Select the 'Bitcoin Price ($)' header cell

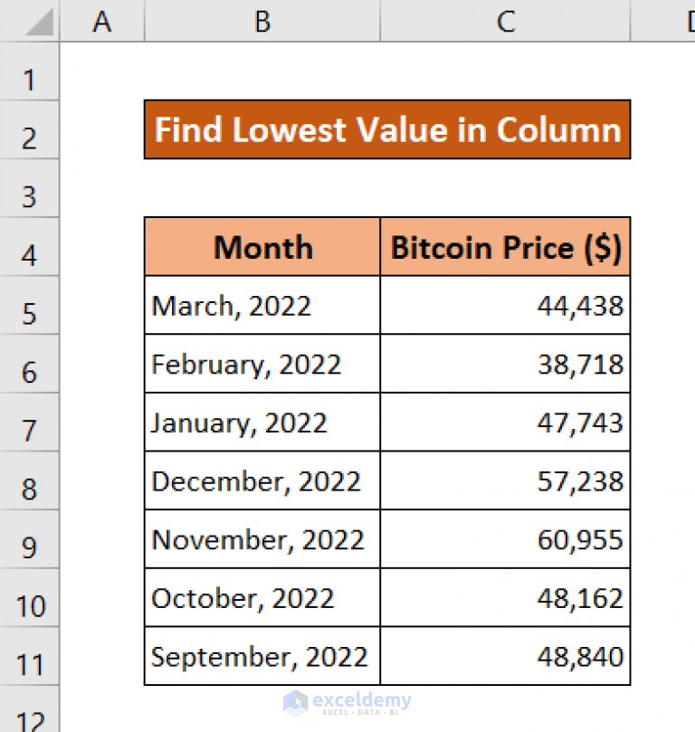[x=505, y=246]
